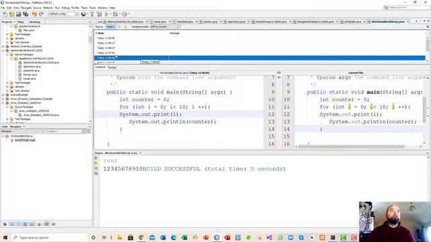The image size is (431, 242).
Task: Click the Redo toolbar icon
Action: (x=41, y=14)
